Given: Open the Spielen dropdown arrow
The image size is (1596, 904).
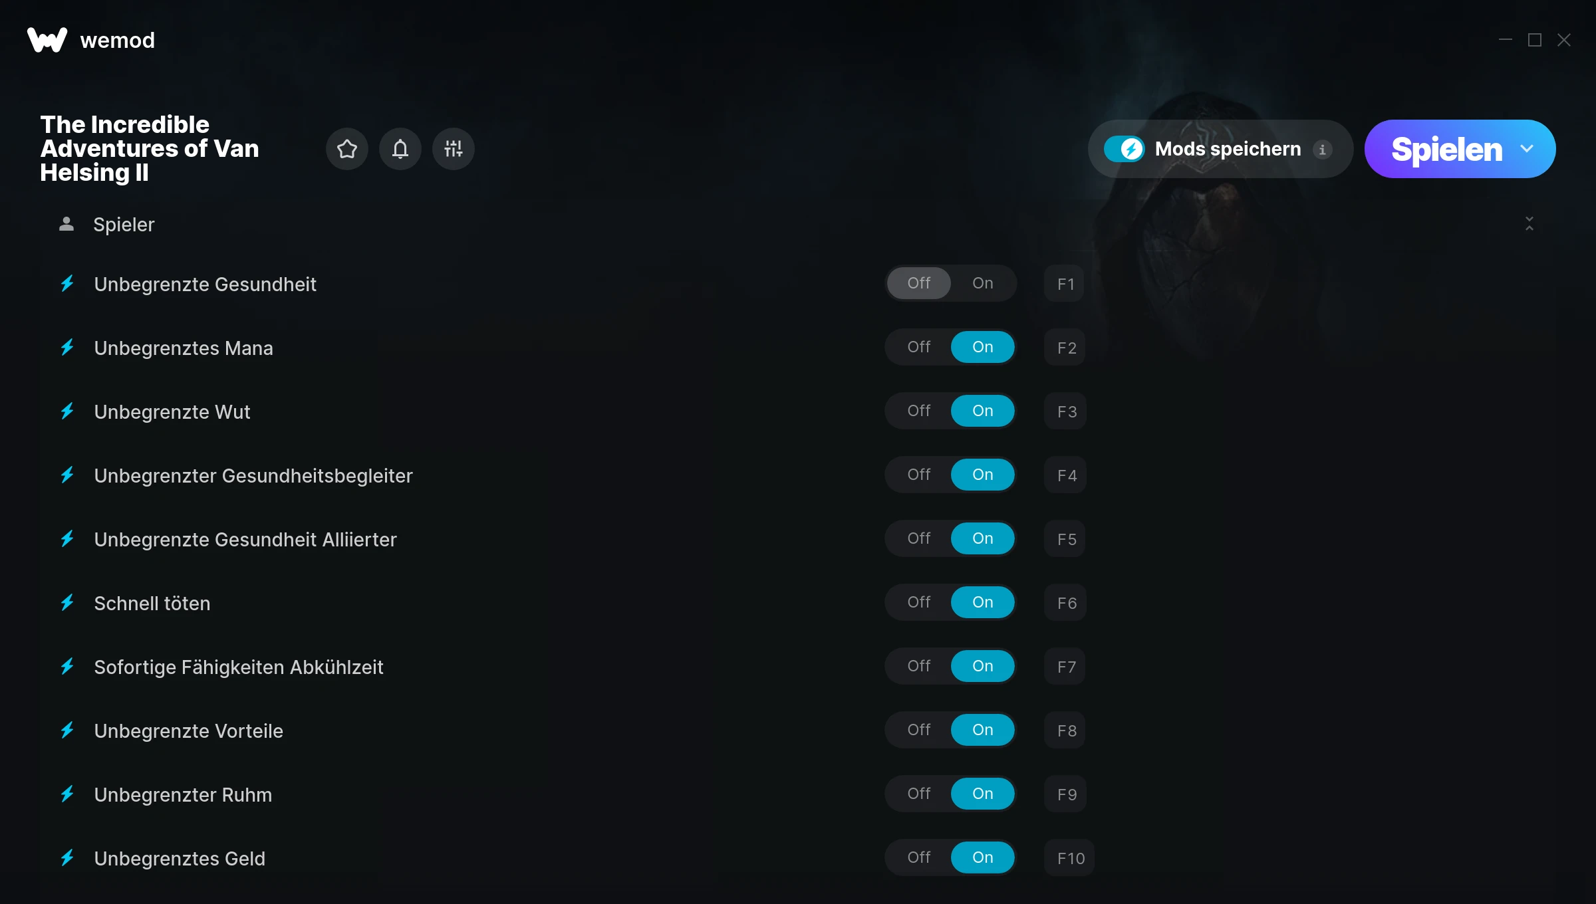Looking at the screenshot, I should pos(1527,149).
